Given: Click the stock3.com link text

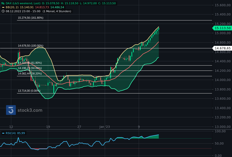Looking at the screenshot, I should (x=30, y=110).
